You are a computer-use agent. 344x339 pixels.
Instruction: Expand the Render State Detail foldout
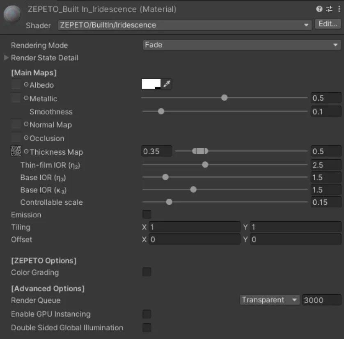point(6,58)
